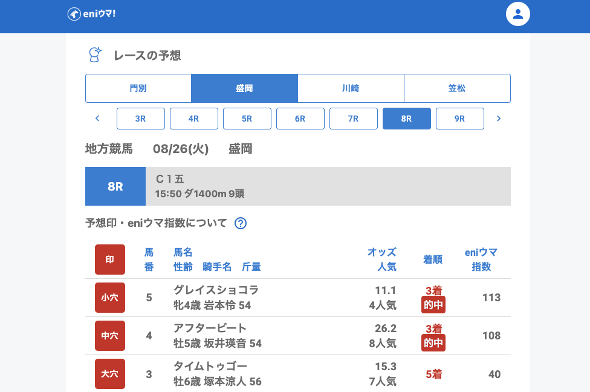
Task: Choose the 6R race button
Action: pyautogui.click(x=300, y=119)
